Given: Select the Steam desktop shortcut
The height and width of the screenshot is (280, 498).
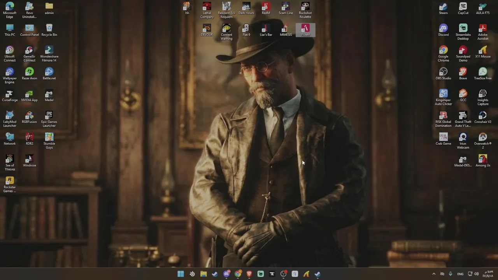Looking at the screenshot, I should point(443,8).
